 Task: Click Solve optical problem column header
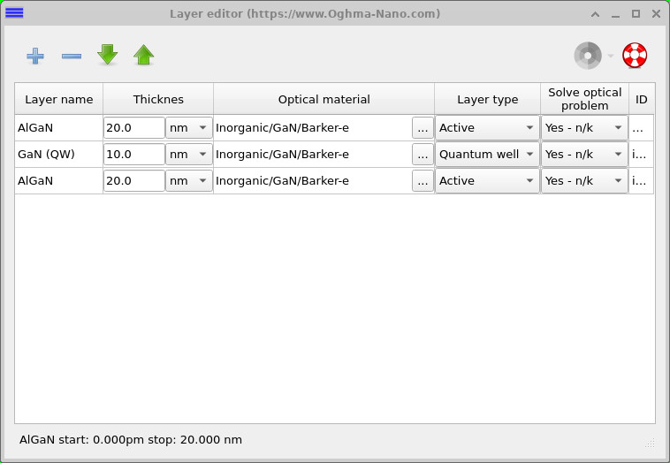[x=584, y=99]
